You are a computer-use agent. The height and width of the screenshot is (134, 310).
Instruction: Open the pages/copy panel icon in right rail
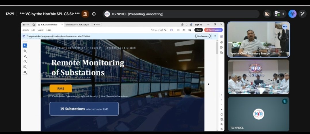221,52
